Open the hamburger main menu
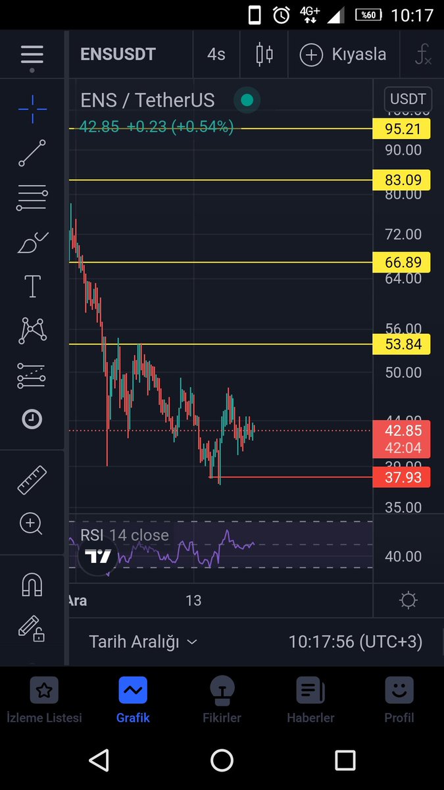The image size is (444, 790). 32,55
